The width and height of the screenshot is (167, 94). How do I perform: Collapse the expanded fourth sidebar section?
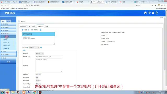(x=8, y=34)
